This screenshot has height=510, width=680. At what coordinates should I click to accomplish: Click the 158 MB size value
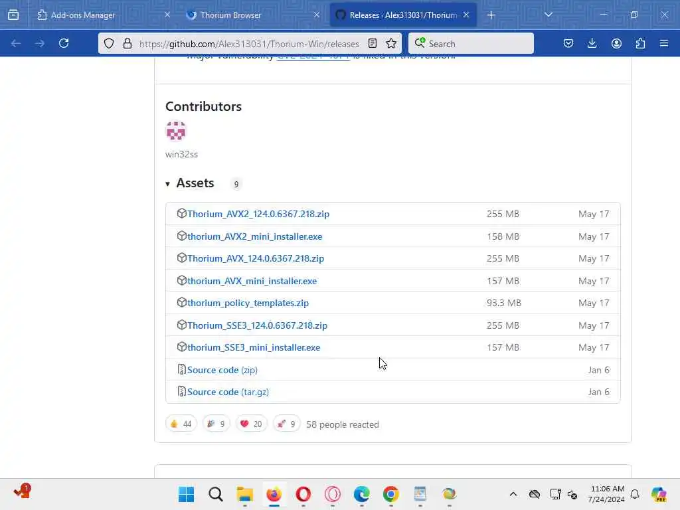click(503, 236)
